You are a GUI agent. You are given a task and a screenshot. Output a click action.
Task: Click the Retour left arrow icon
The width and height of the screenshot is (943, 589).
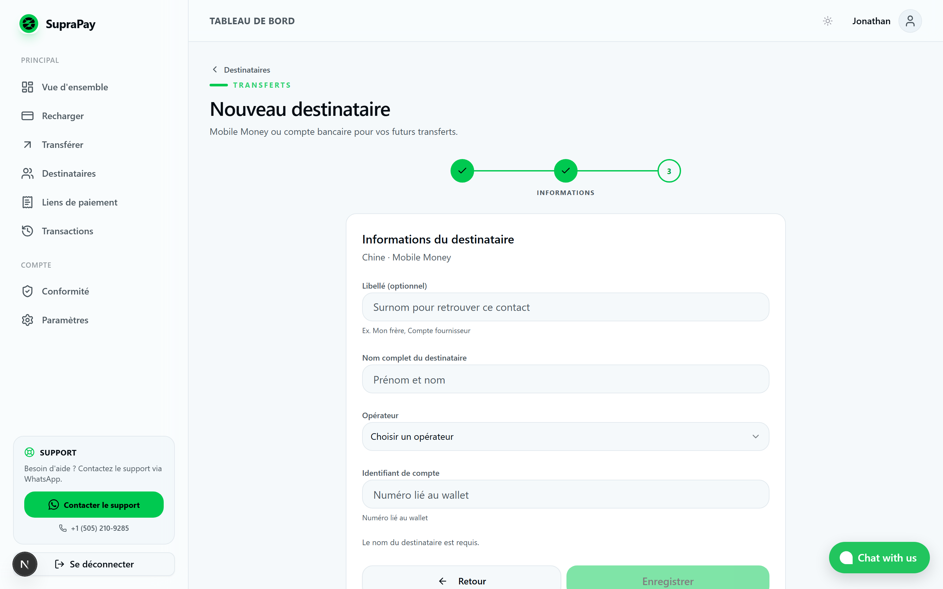point(443,581)
